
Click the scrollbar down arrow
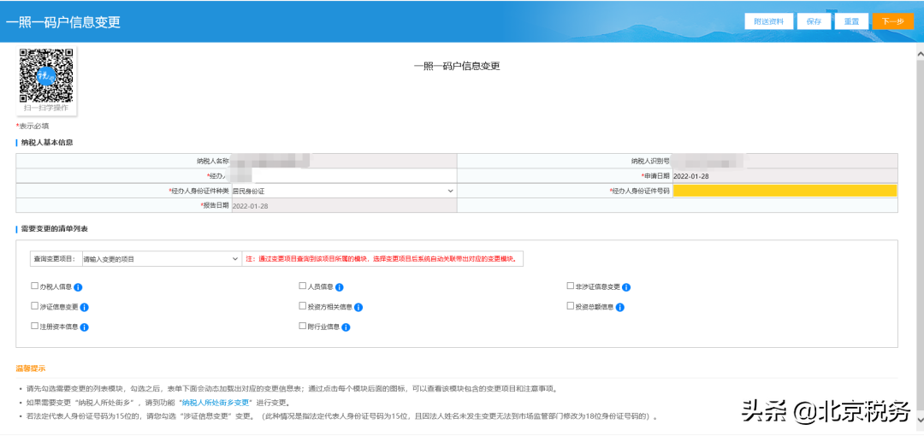tap(919, 418)
